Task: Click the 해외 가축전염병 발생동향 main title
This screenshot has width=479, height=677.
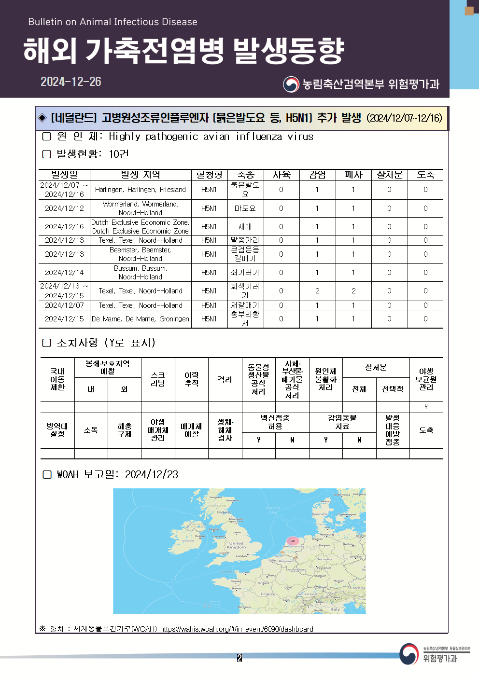Action: (x=183, y=50)
